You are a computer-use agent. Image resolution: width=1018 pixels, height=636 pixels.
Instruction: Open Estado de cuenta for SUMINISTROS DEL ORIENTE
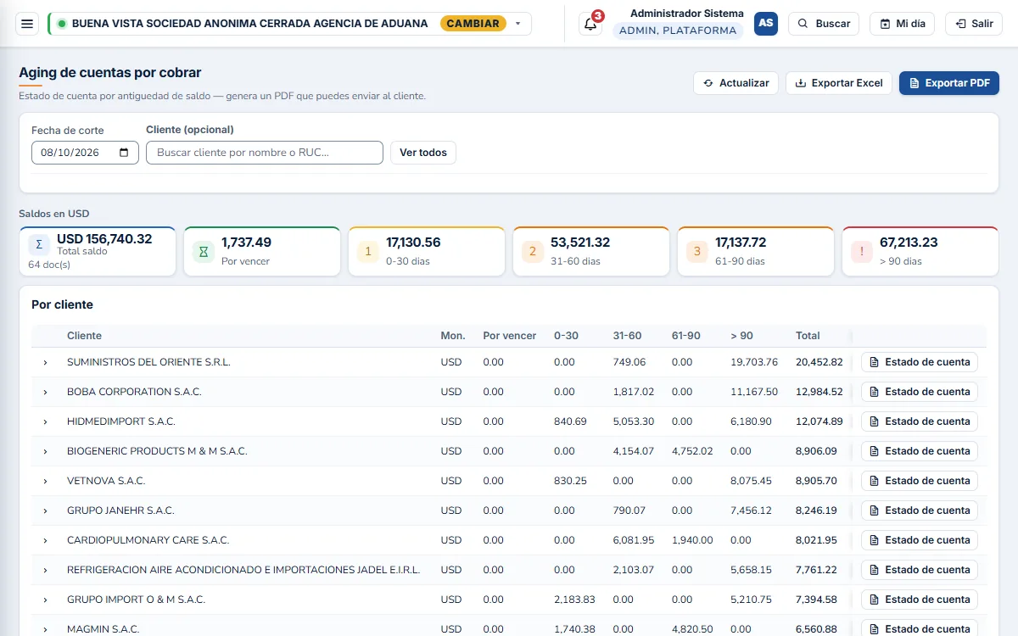tap(920, 362)
